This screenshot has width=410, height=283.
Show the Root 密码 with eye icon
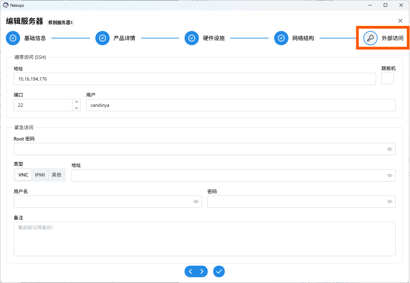coord(390,149)
